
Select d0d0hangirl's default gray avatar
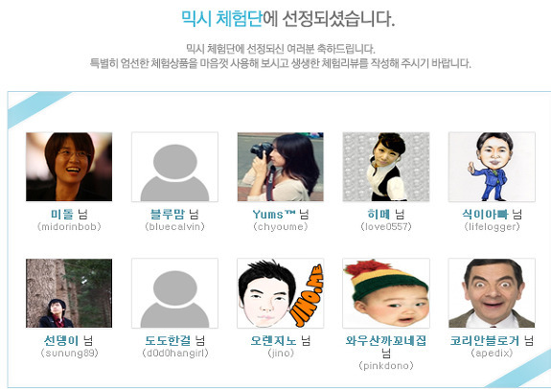[x=174, y=293]
